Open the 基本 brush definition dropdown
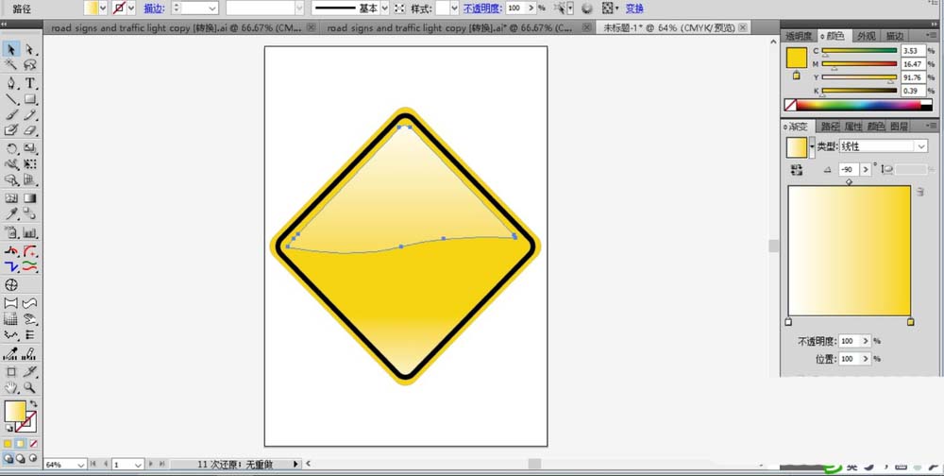The width and height of the screenshot is (944, 476). coord(385,8)
